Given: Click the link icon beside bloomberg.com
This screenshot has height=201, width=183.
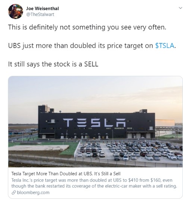Looking at the screenshot, I should click(x=13, y=192).
